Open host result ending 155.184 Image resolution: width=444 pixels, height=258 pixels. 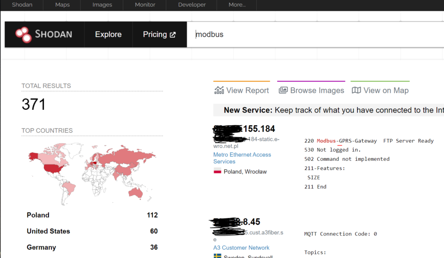pyautogui.click(x=244, y=129)
